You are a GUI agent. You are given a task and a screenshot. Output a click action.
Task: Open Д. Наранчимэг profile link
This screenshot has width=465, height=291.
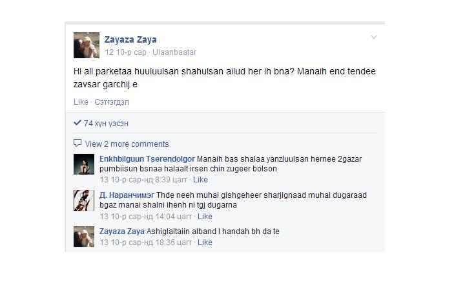(x=127, y=195)
